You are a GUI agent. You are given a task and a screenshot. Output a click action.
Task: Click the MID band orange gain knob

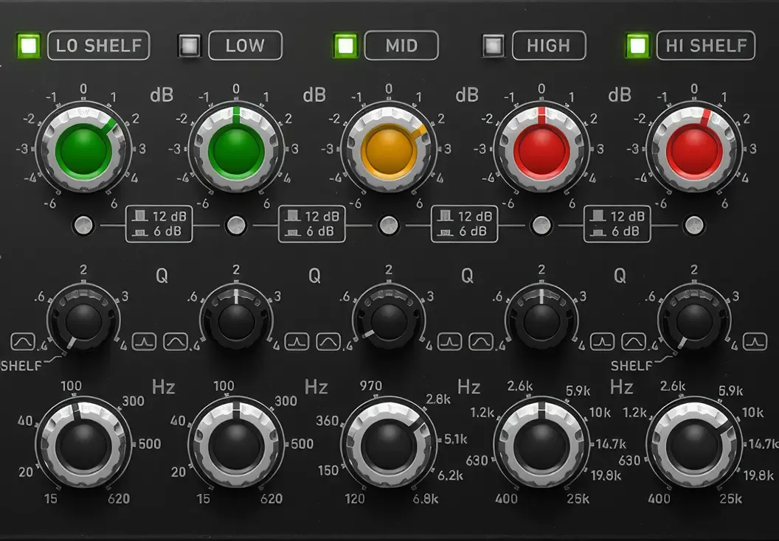(389, 149)
